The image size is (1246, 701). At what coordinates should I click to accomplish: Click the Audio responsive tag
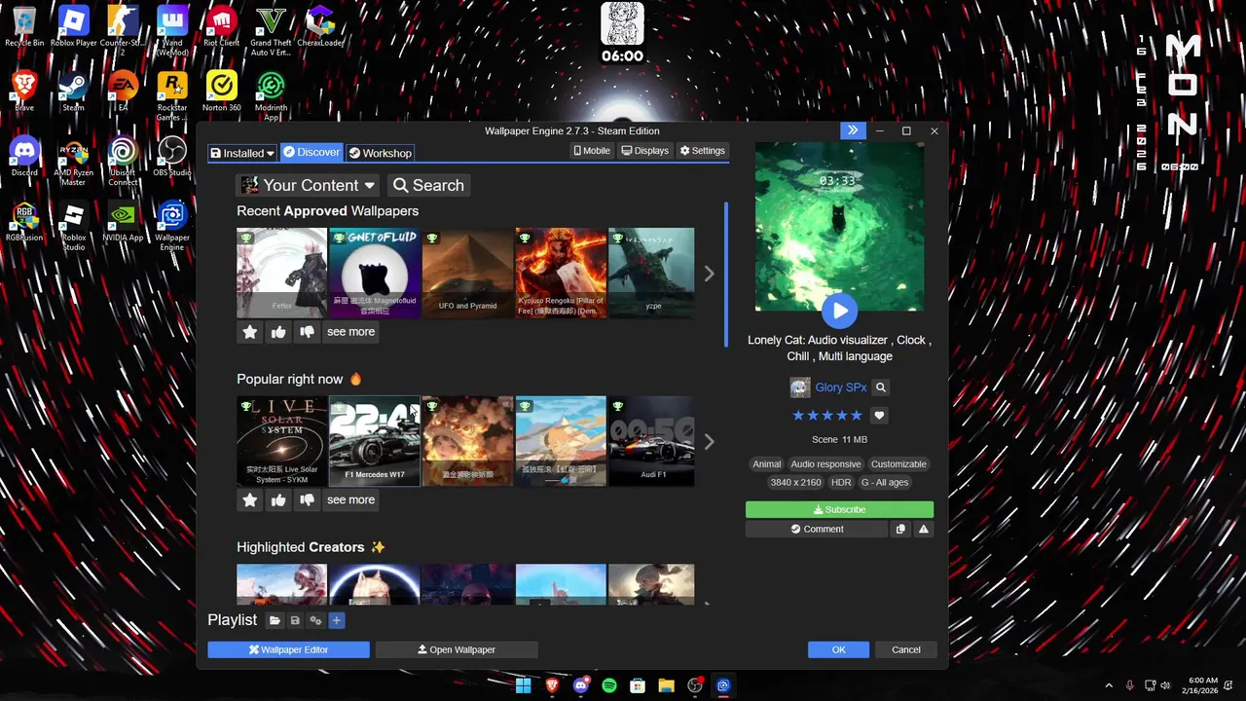coord(825,464)
